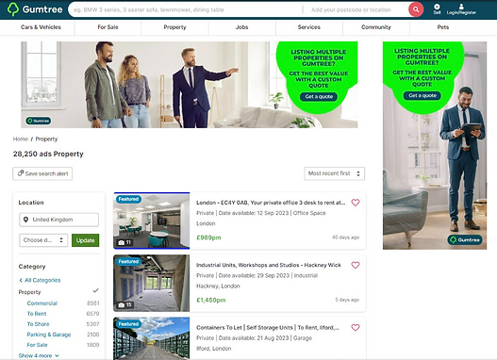Click the Save search alert button
The width and height of the screenshot is (497, 360).
coord(42,173)
